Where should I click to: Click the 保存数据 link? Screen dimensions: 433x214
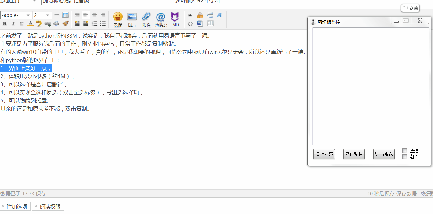[407, 194]
